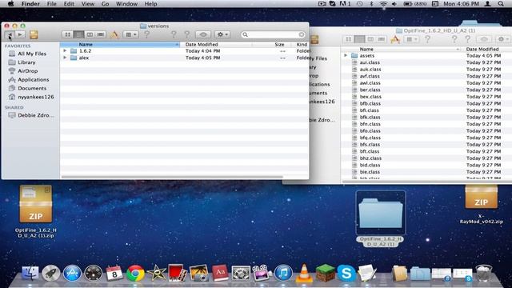This screenshot has height=288, width=512.
Task: Open the File menu
Action: pyautogui.click(x=51, y=4)
